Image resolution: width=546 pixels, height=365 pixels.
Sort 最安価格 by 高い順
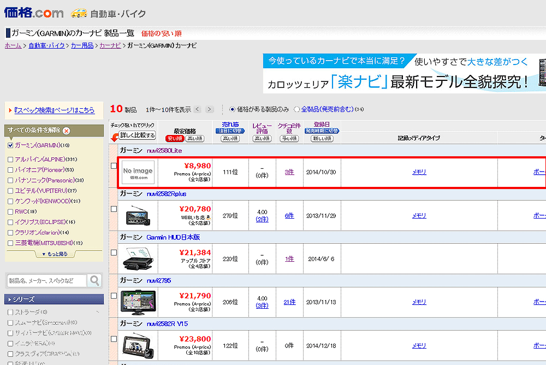pos(195,138)
